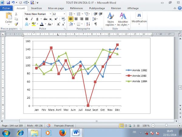
Task: Switch to the Insertion tab
Action: pos(36,8)
